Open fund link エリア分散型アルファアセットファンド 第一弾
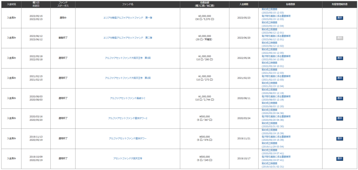 (x=128, y=18)
